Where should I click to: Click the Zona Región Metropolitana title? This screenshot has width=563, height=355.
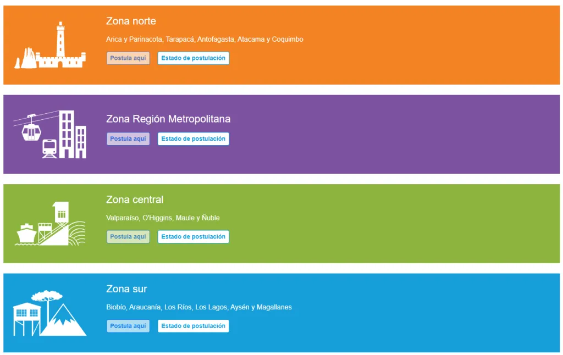168,119
